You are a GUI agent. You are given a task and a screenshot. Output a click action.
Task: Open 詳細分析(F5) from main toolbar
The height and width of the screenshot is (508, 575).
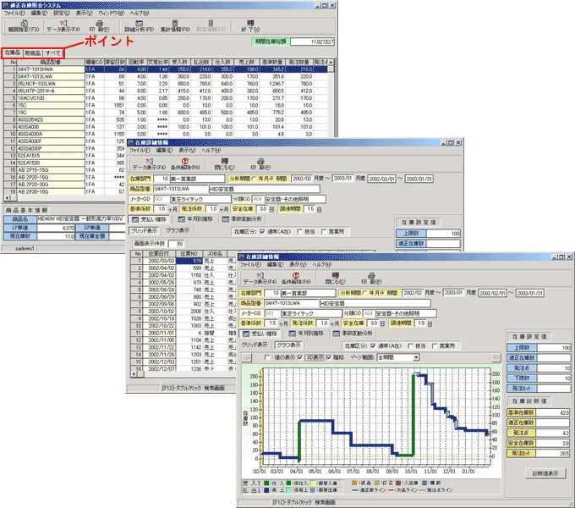139,26
